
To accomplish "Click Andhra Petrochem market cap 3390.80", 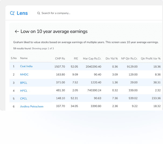I will point(96,106).
